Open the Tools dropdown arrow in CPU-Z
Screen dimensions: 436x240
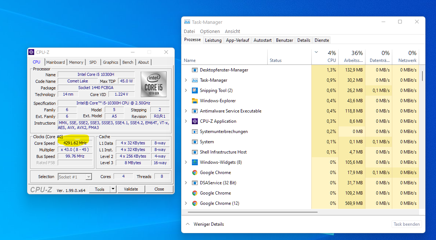tap(113, 189)
